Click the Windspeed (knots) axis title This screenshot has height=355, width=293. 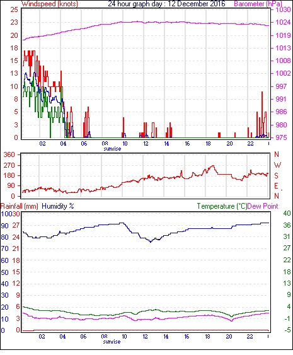tap(50, 4)
